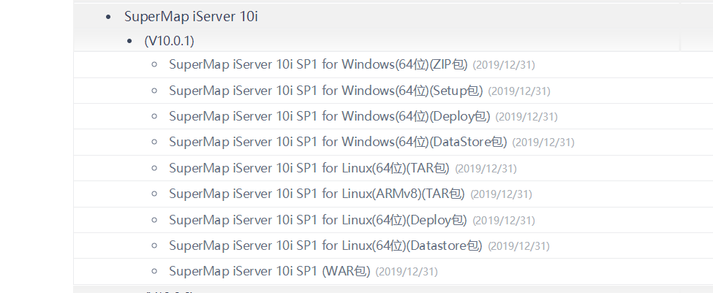Screen dimensions: 713x293
Task: Select the (V10.0.1) version entry
Action: point(169,41)
